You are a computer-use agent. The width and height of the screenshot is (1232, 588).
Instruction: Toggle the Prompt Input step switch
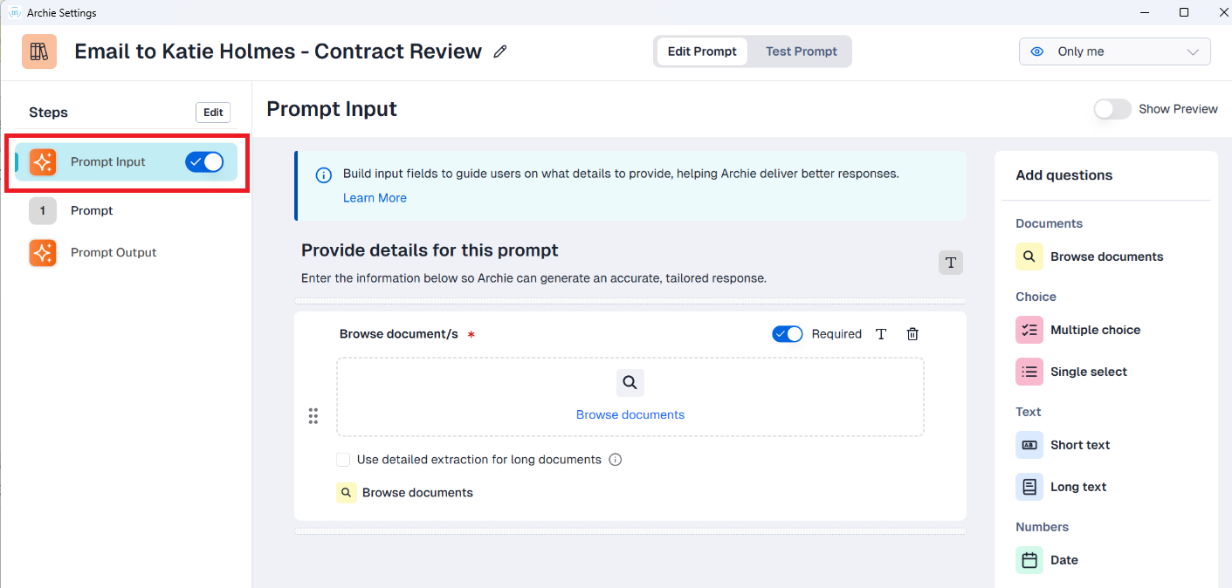pos(204,161)
